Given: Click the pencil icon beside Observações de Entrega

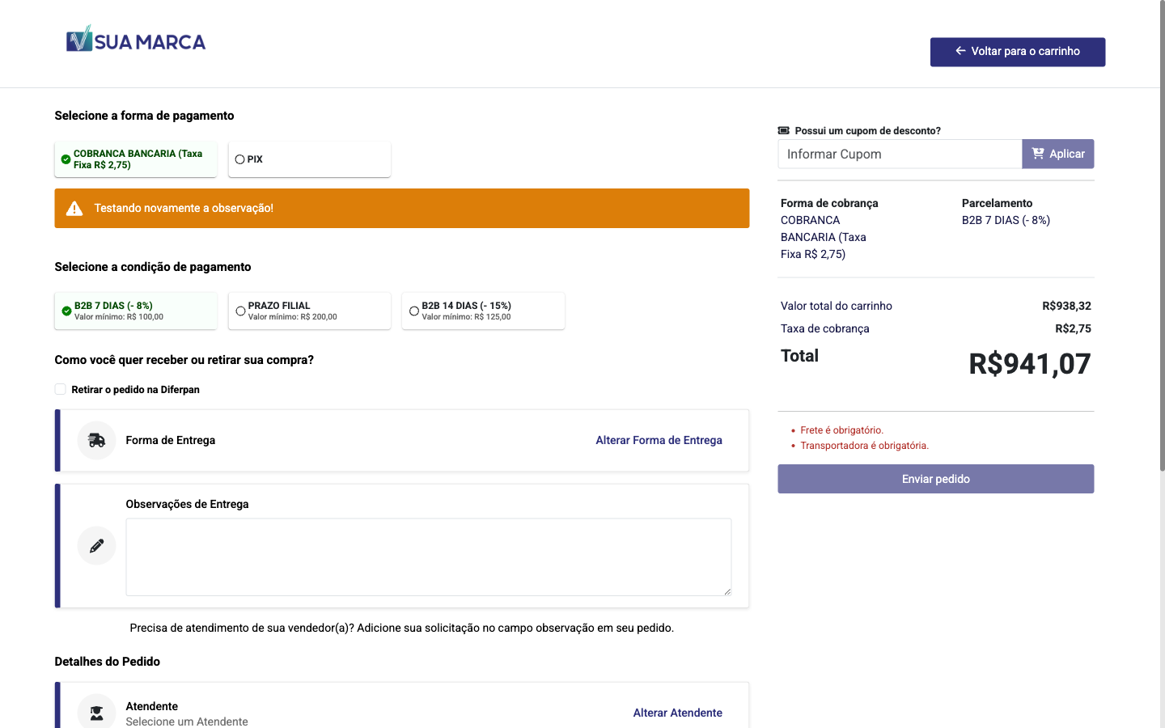Looking at the screenshot, I should [96, 545].
